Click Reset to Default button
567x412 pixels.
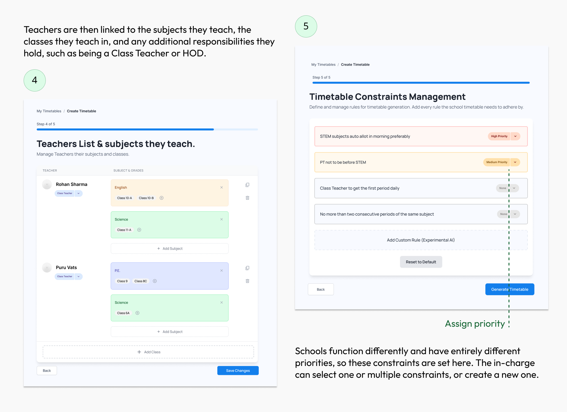tap(421, 262)
